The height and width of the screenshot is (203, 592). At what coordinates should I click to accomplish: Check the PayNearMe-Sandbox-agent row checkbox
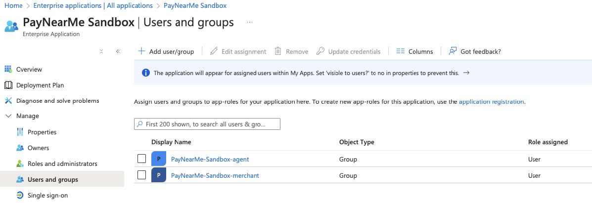click(x=141, y=159)
